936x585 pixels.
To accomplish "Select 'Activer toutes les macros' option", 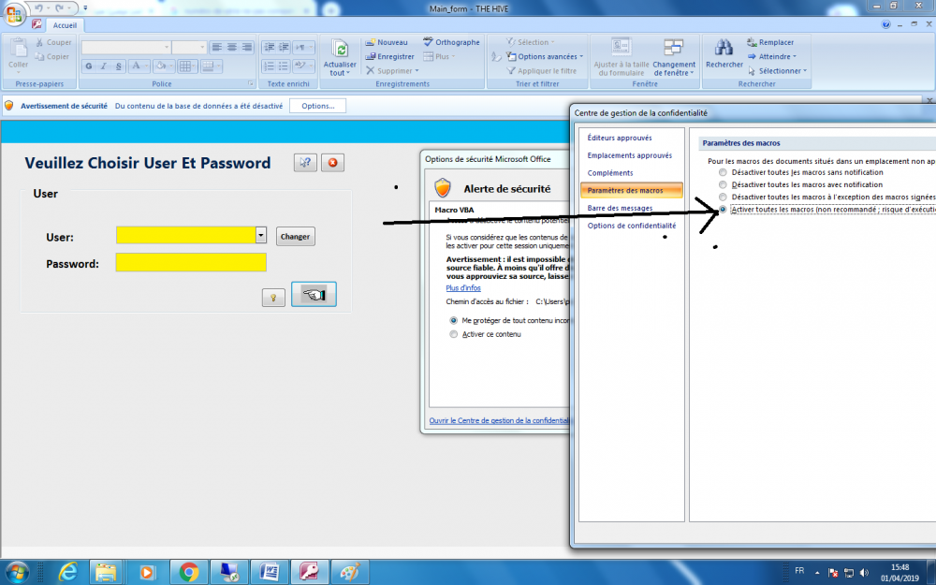I will (723, 210).
